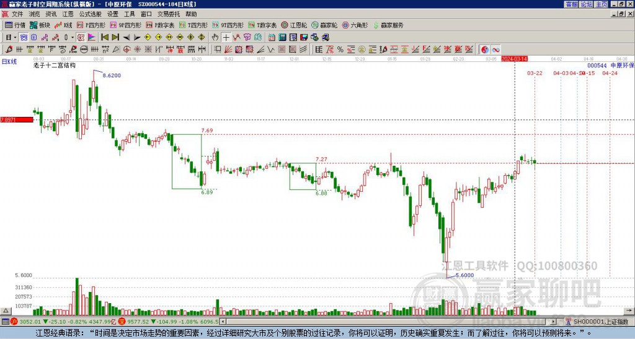Click the calendar icon with 21
Viewport: 635px width, 339px height.
point(272,38)
